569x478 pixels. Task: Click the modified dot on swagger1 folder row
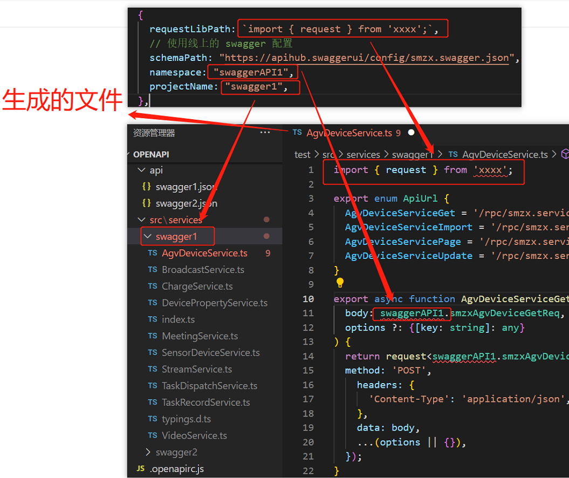coord(266,236)
